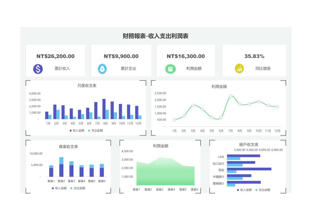Click the LINE account label
Image resolution: width=314 pixels, height=222 pixels.
click(221, 157)
